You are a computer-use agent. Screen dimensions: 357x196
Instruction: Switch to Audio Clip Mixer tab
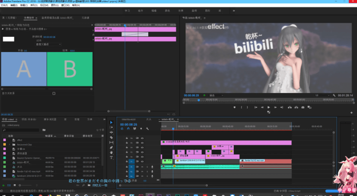58,18
